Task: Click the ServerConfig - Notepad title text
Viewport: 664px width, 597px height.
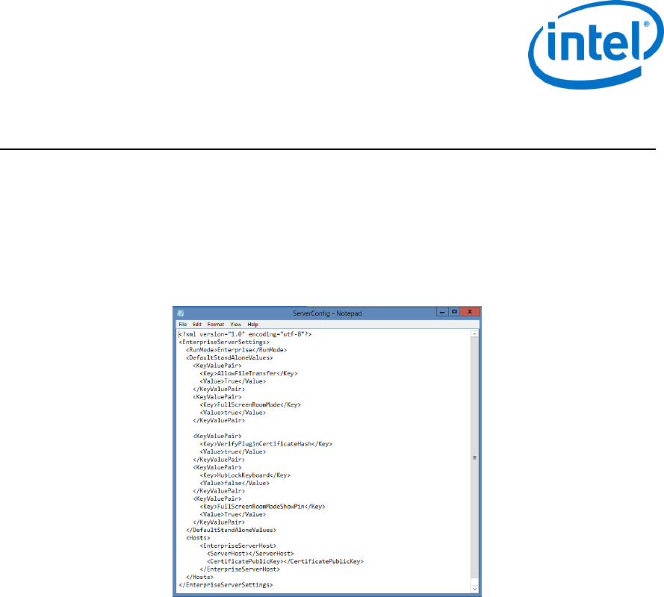Action: coord(327,313)
